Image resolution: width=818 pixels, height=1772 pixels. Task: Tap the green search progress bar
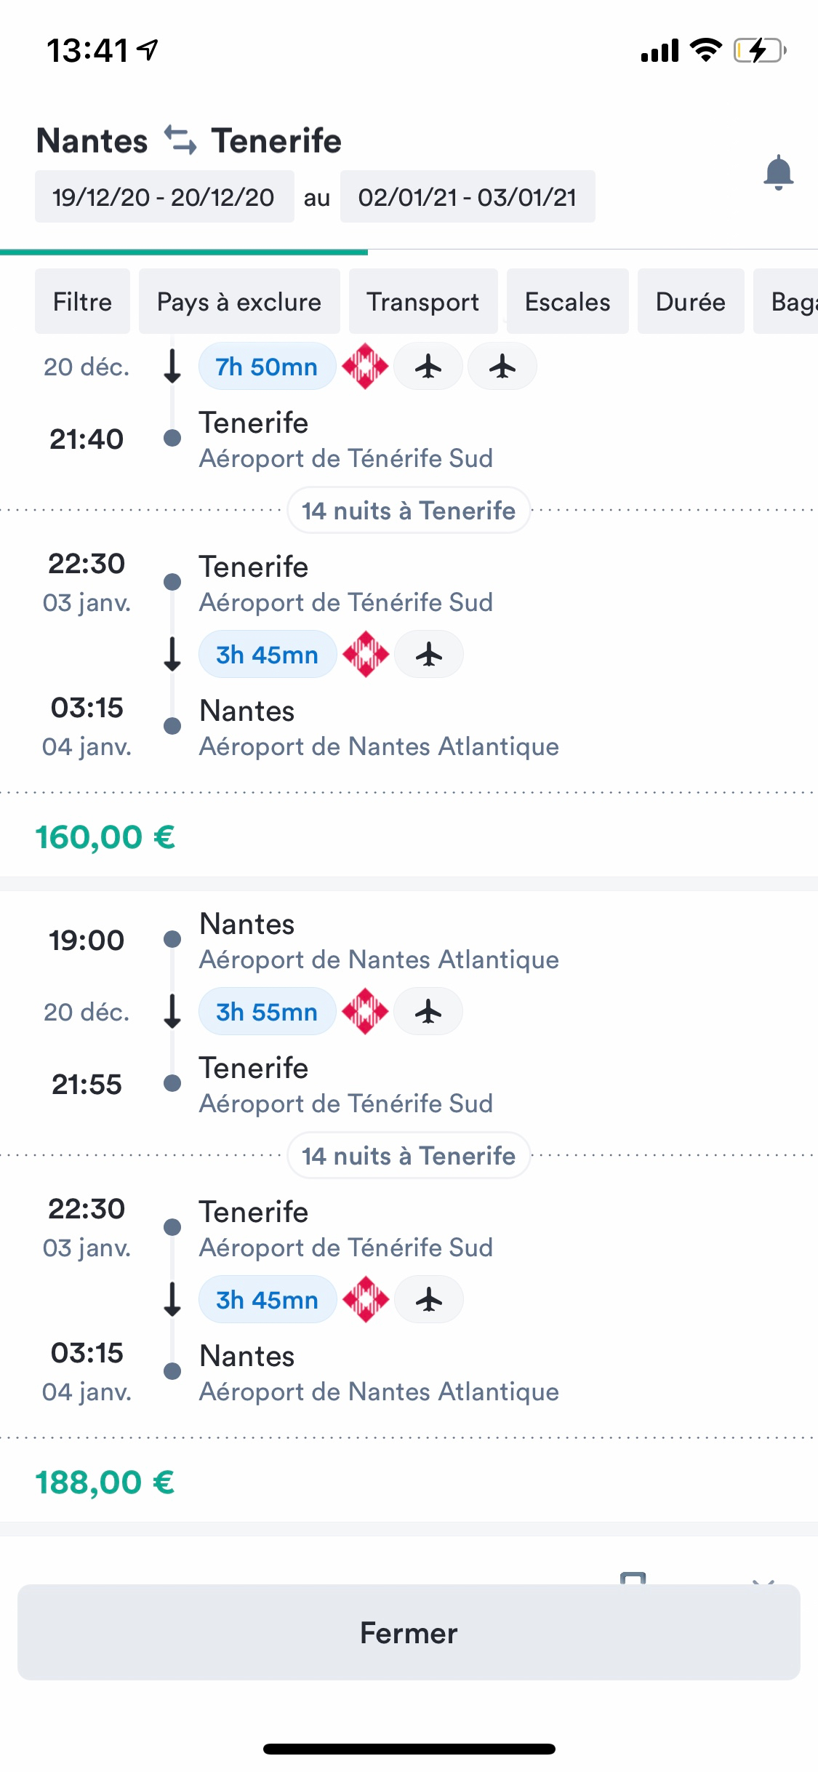tap(184, 252)
